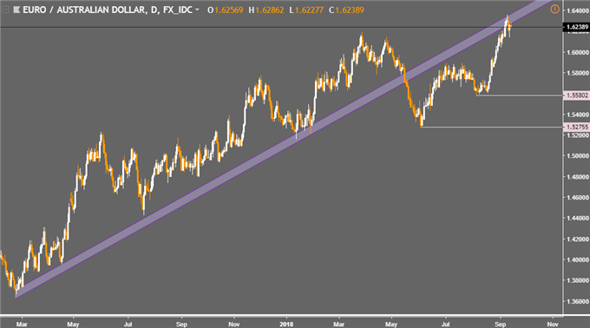Click the EURO / AUSTRALIAN DOLLAR symbol title

(84, 10)
